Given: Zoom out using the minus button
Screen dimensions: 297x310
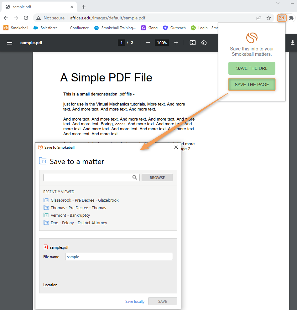Looking at the screenshot, I should coord(148,43).
